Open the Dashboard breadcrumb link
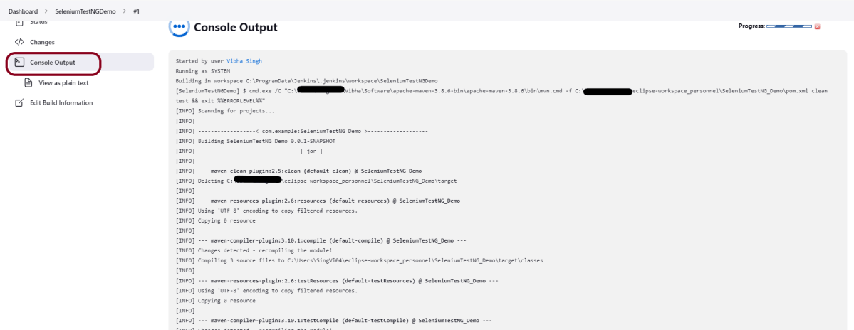Image resolution: width=854 pixels, height=330 pixels. (23, 11)
